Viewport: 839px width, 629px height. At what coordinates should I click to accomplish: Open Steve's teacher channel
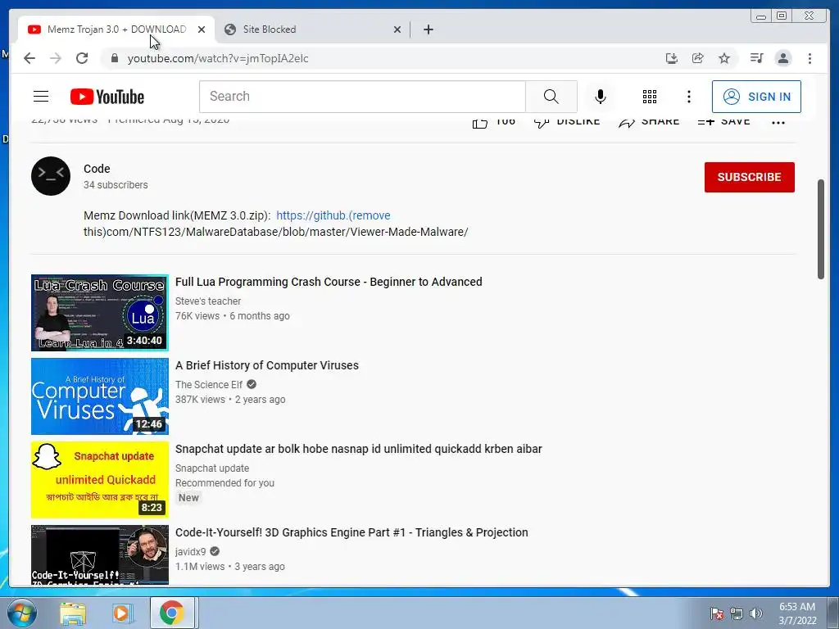click(208, 301)
